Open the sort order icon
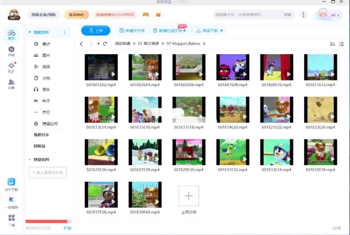350x235 pixels. 332,44
